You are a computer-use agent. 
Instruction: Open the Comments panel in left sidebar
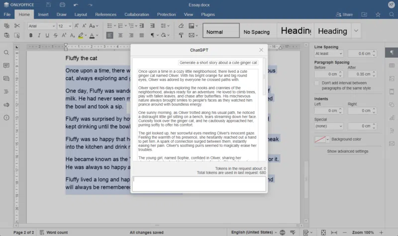(x=6, y=65)
